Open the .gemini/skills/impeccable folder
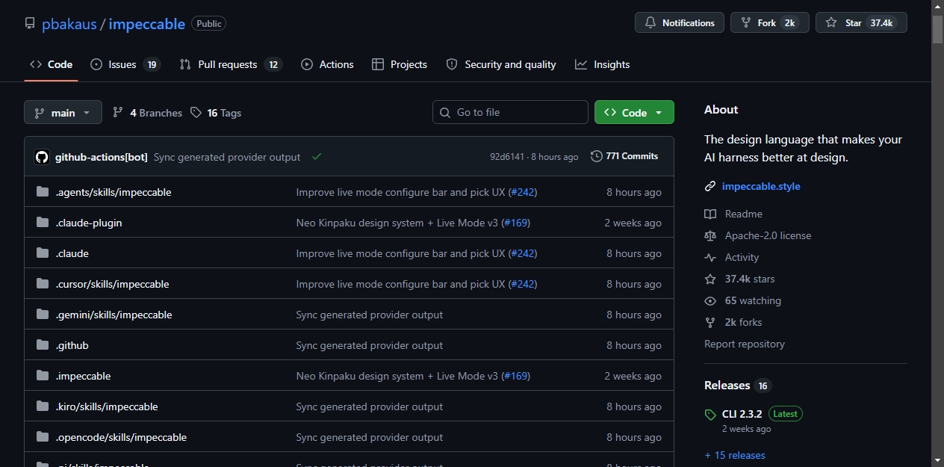The image size is (944, 467). click(114, 315)
